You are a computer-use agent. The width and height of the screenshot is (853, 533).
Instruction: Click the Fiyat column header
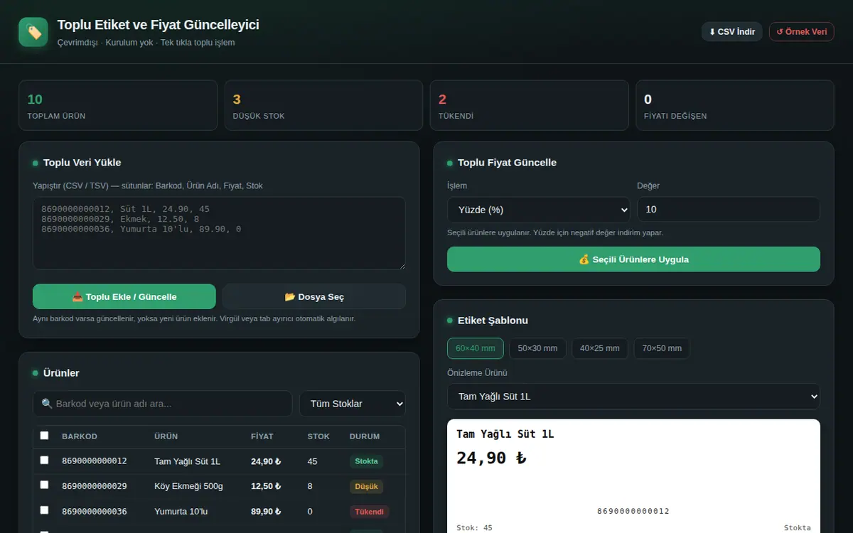point(262,436)
